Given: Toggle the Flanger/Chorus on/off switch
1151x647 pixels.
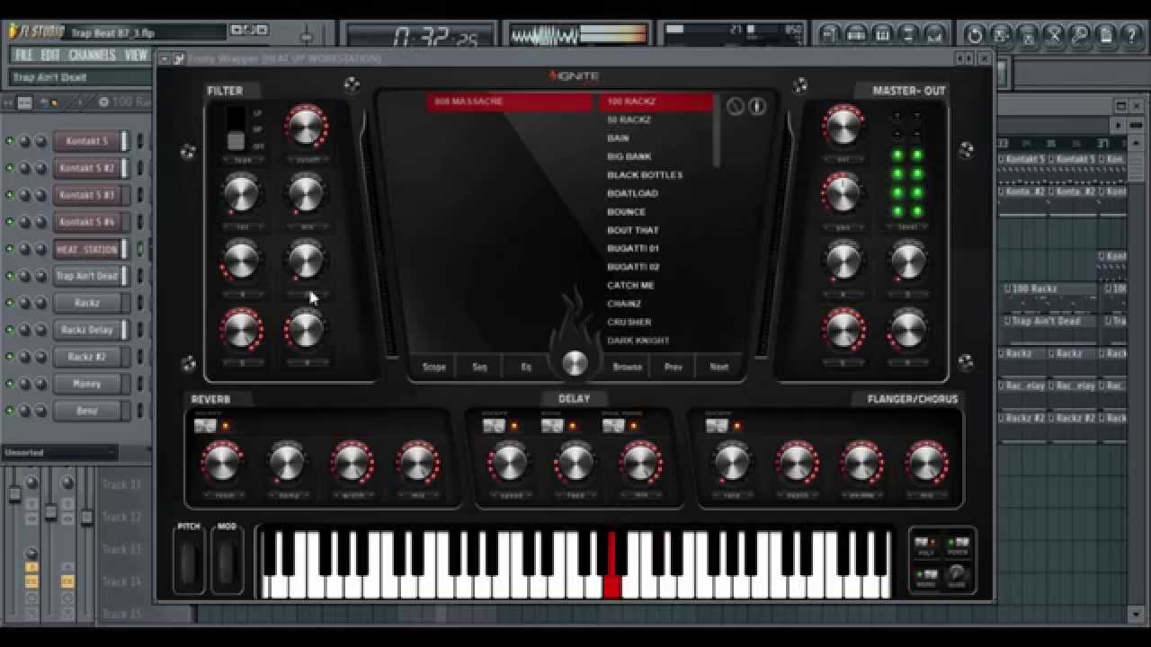Looking at the screenshot, I should click(717, 425).
